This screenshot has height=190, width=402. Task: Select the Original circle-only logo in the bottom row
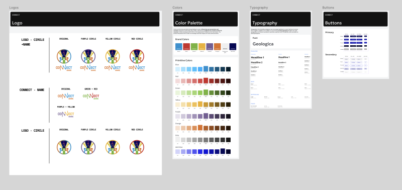(x=64, y=147)
